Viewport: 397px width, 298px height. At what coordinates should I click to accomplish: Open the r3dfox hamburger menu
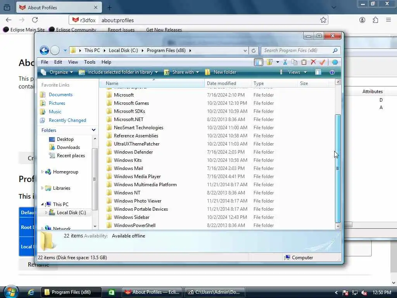click(x=388, y=20)
